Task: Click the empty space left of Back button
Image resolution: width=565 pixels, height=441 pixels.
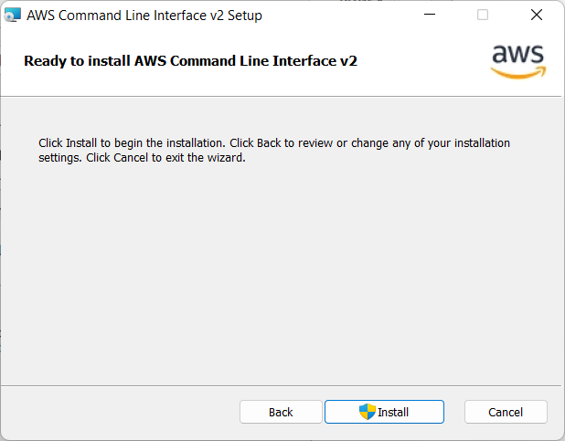Action: pos(119,412)
